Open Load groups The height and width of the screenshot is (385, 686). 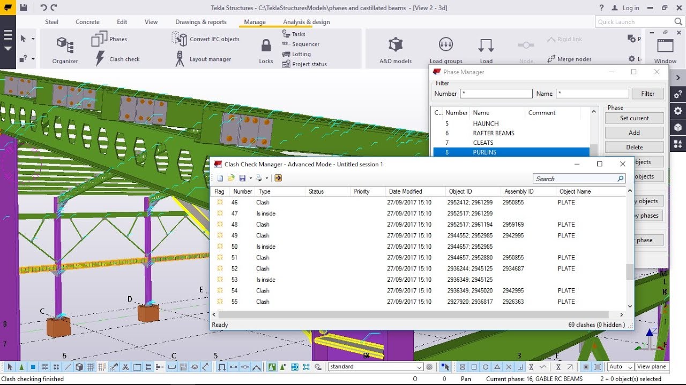pyautogui.click(x=446, y=50)
